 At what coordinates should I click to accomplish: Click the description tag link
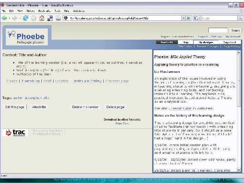(x=33, y=98)
